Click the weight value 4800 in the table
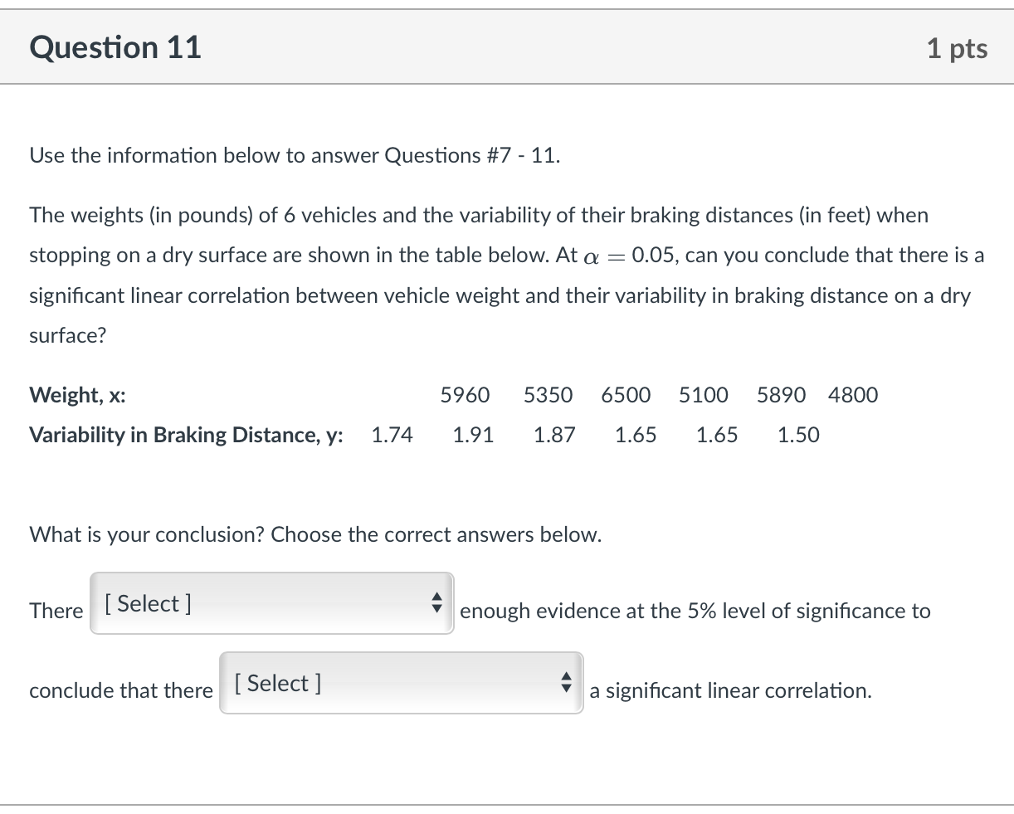 click(x=853, y=395)
